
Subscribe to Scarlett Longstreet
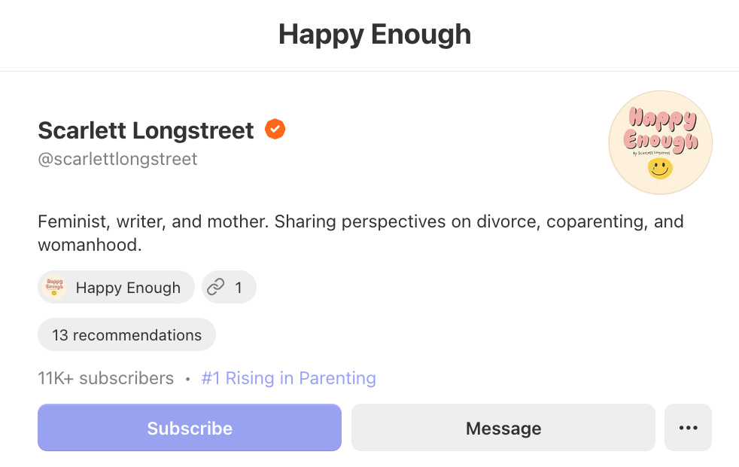pyautogui.click(x=190, y=427)
